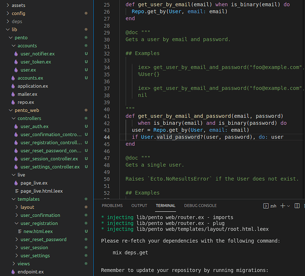Expand the config folder
Image resolution: width=305 pixels, height=276 pixels.
tap(8, 13)
